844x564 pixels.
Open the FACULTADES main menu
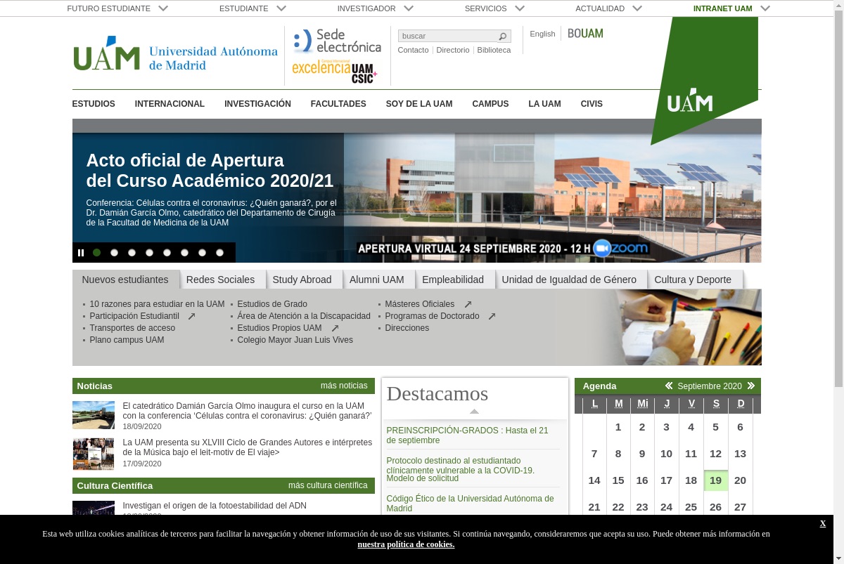click(x=338, y=104)
